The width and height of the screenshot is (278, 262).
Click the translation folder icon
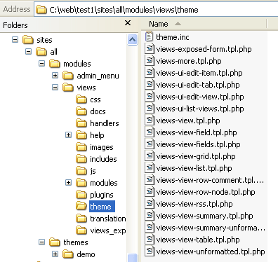[81, 219]
